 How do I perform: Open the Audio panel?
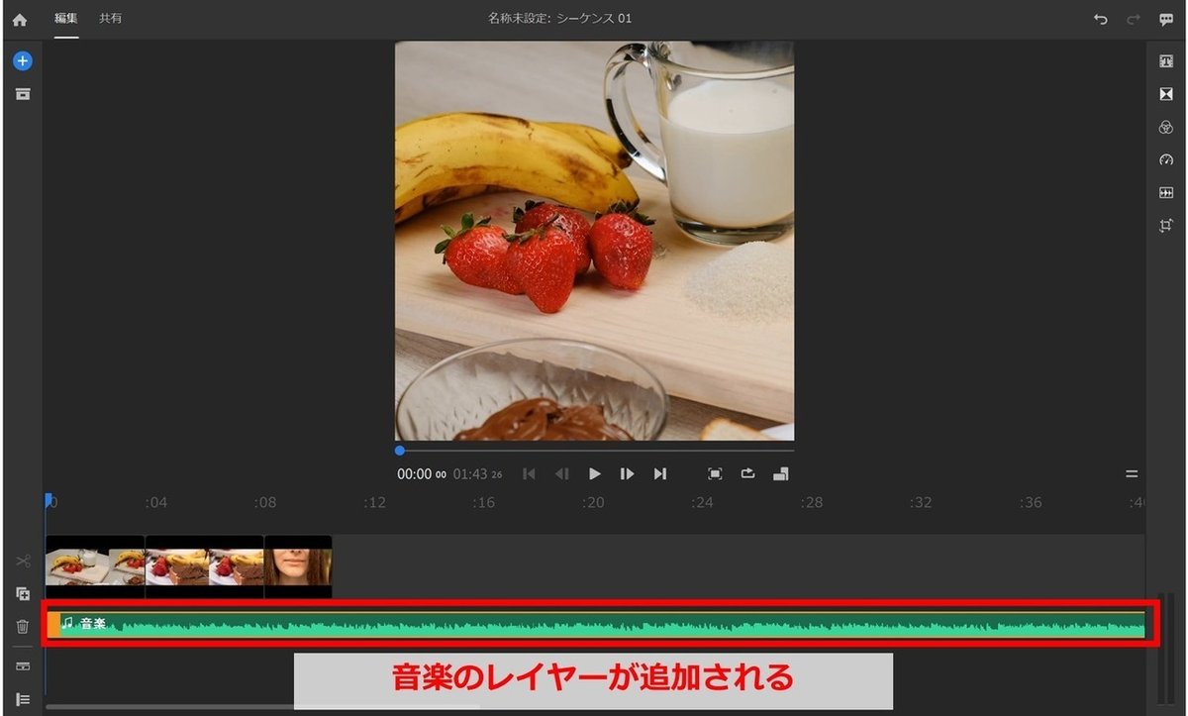click(1164, 192)
